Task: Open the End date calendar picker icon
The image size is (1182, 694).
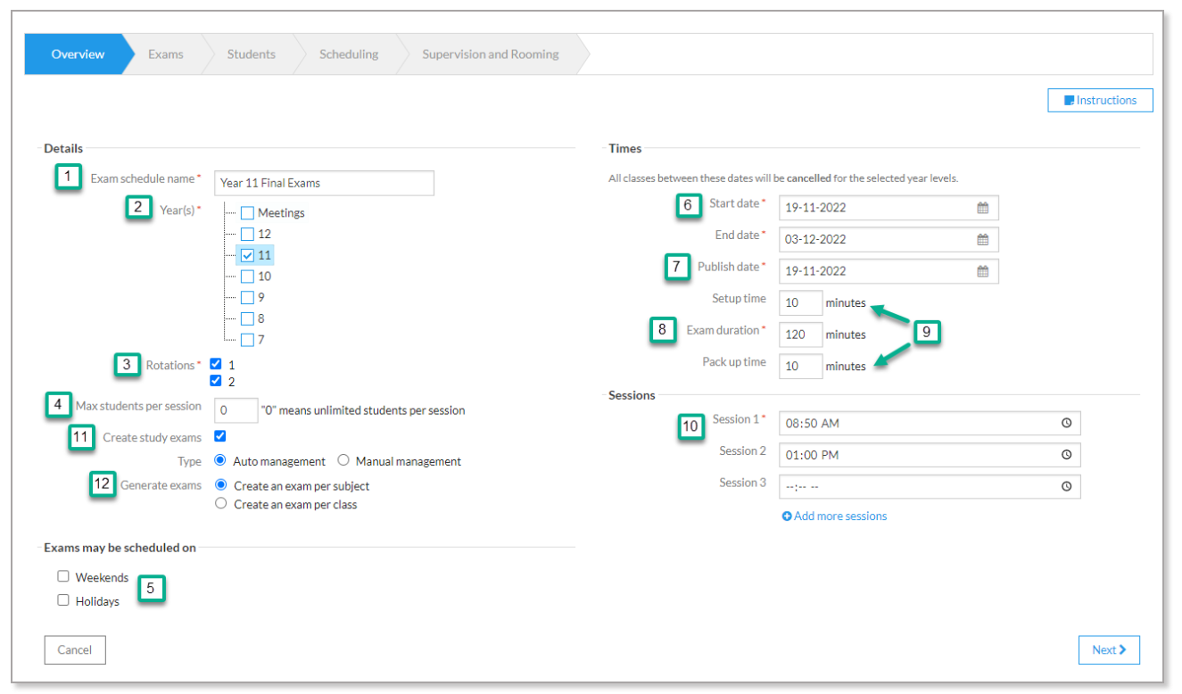Action: pos(982,239)
